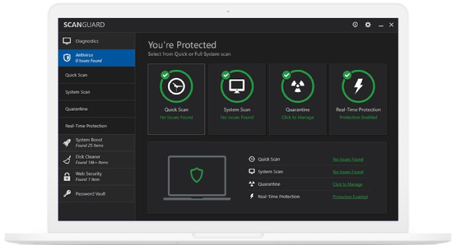Image resolution: width=465 pixels, height=245 pixels.
Task: Click green 'Protection Enabled' text under Real-Time Protection card
Action: (358, 118)
